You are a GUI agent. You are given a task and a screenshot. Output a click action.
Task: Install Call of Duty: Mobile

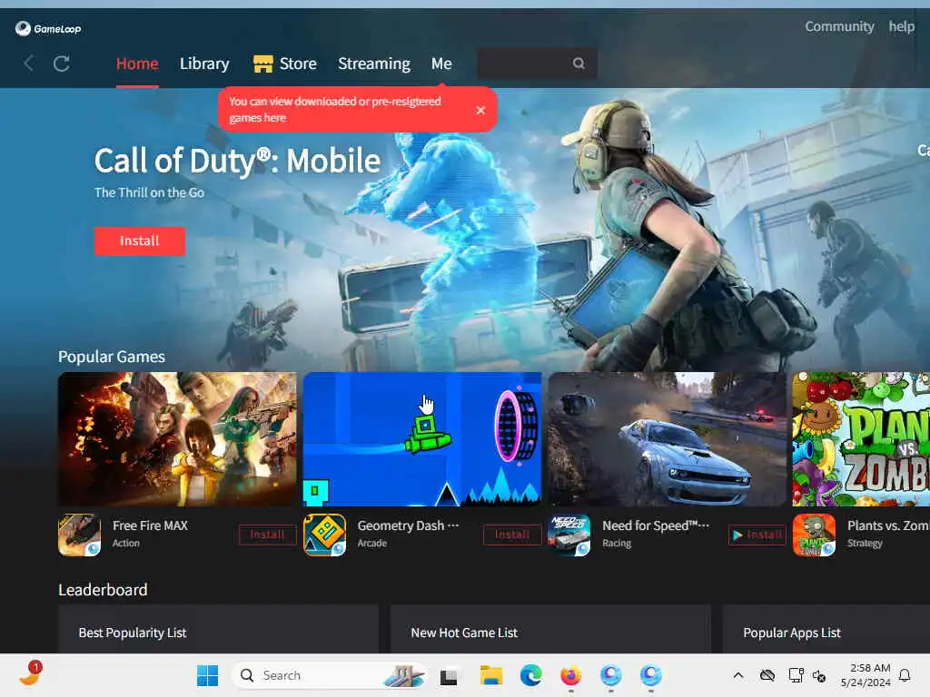(x=139, y=241)
